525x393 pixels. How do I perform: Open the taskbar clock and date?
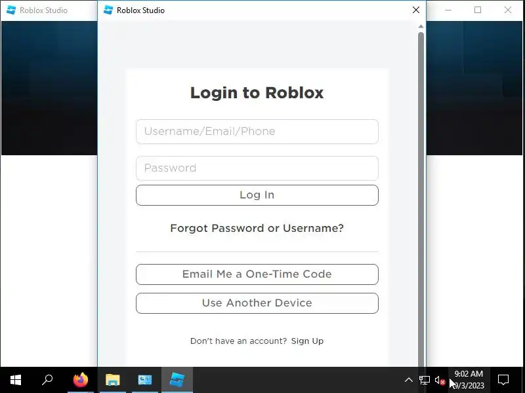[x=469, y=380]
